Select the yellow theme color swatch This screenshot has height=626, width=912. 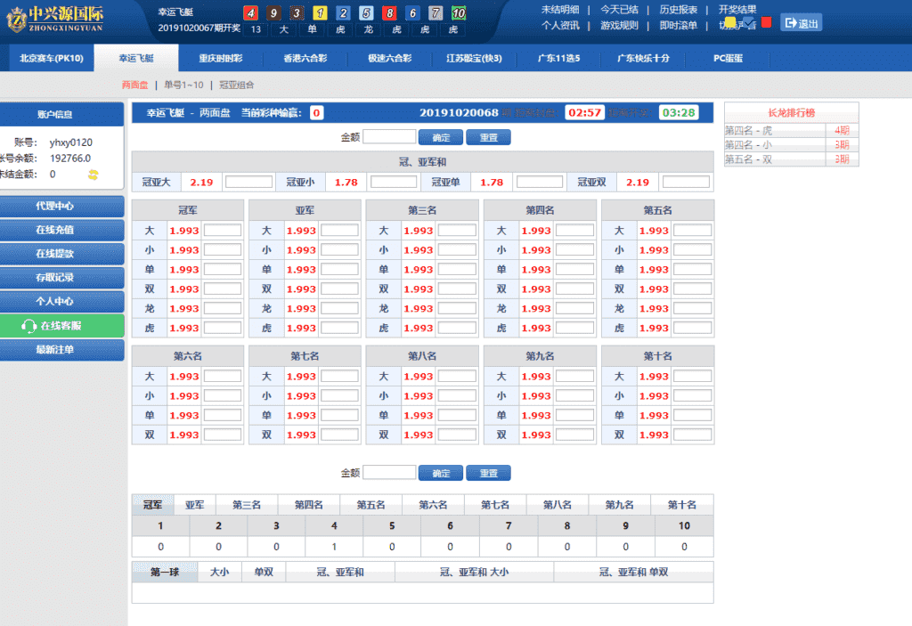tap(730, 22)
